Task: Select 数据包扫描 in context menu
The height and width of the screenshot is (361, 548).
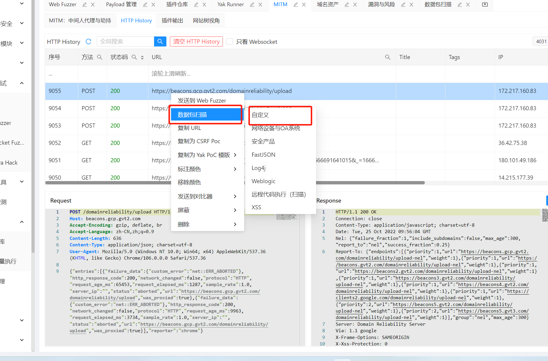Action: coord(207,115)
